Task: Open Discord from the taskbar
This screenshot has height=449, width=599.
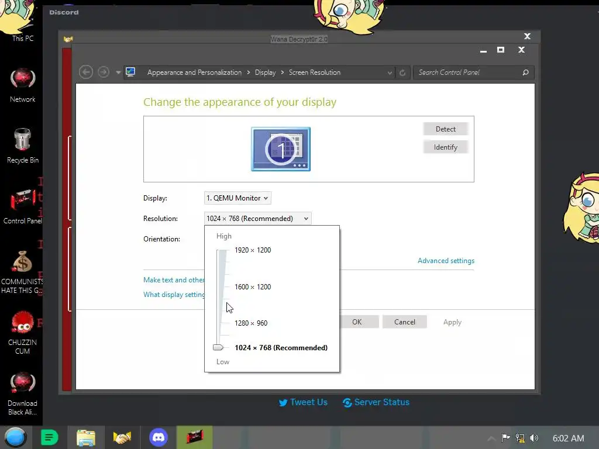Action: (x=159, y=437)
